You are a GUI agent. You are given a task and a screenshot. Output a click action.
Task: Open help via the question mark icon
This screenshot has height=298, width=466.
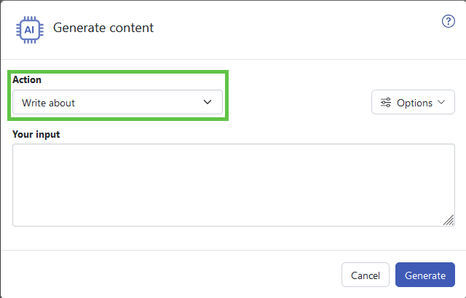point(449,21)
